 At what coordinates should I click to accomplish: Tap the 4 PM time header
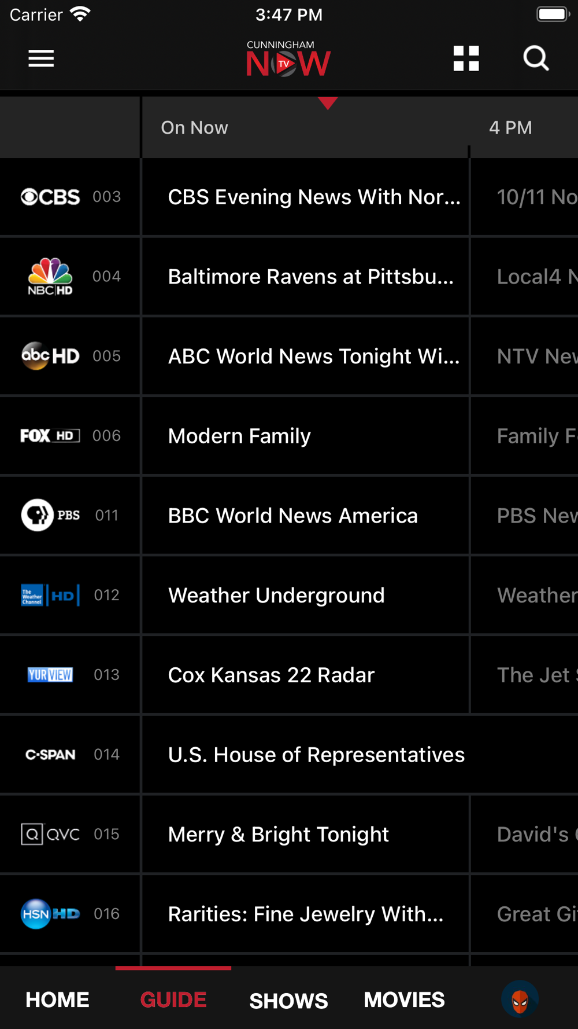(x=510, y=127)
